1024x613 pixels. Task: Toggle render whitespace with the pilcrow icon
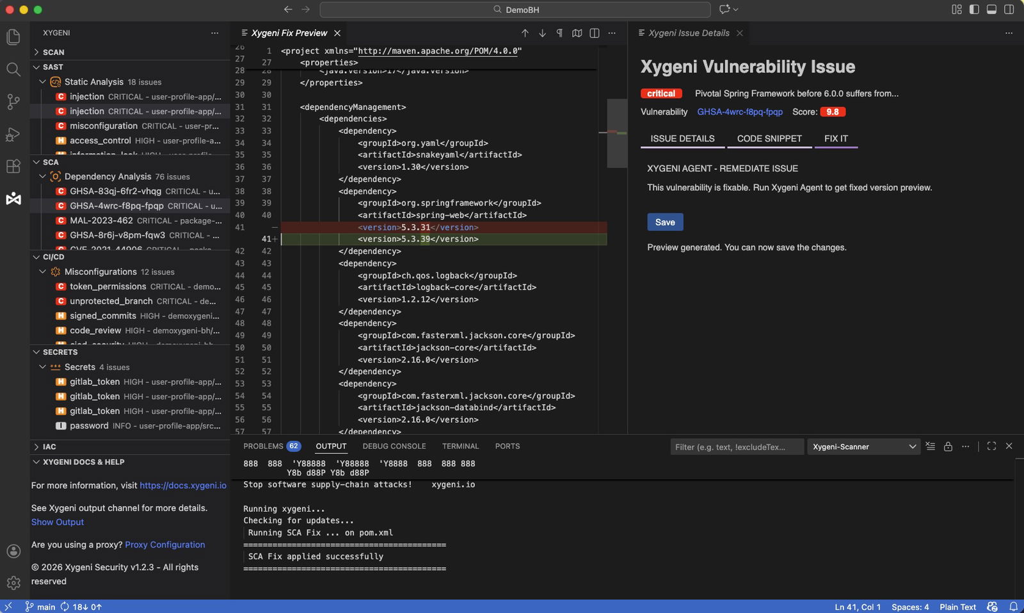[559, 33]
